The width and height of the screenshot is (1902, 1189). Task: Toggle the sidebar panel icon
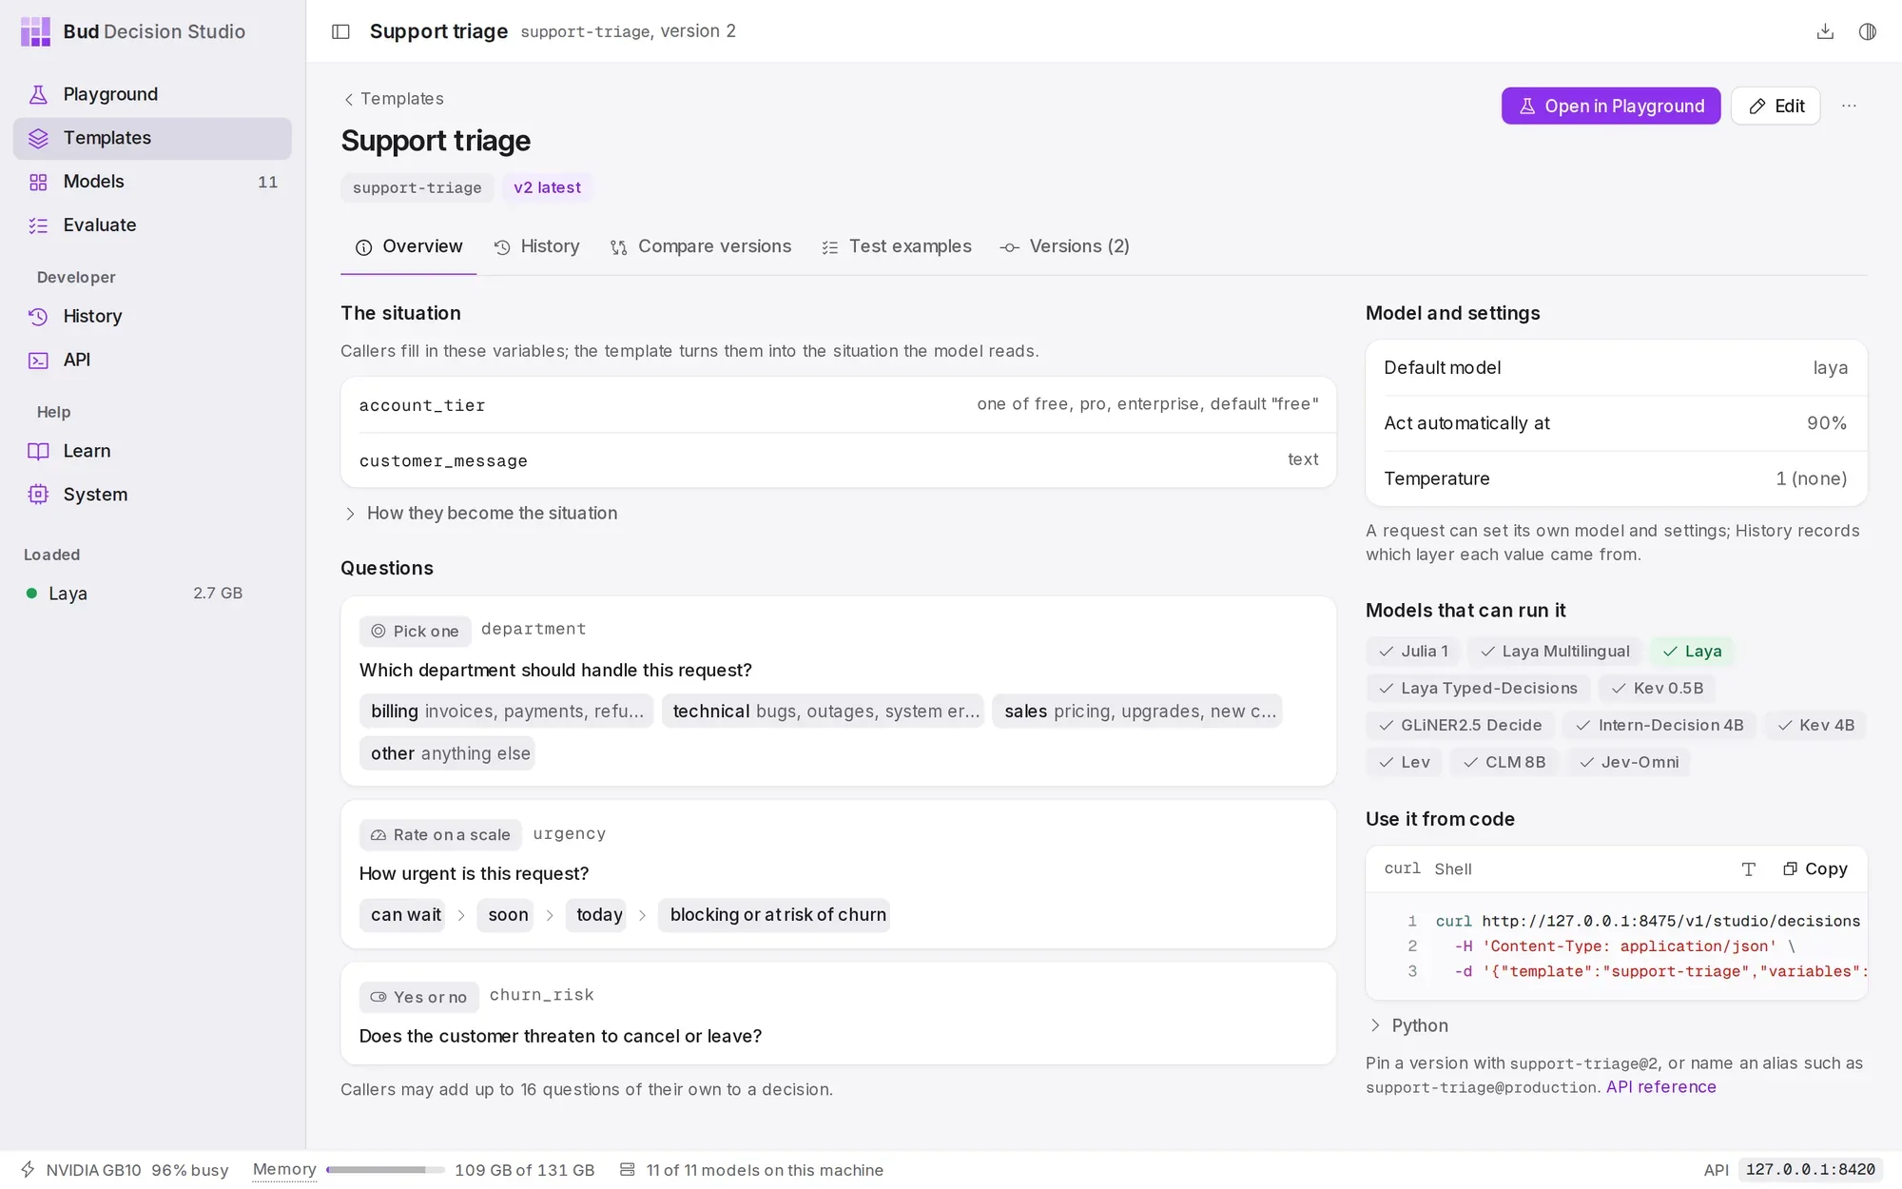coord(340,31)
